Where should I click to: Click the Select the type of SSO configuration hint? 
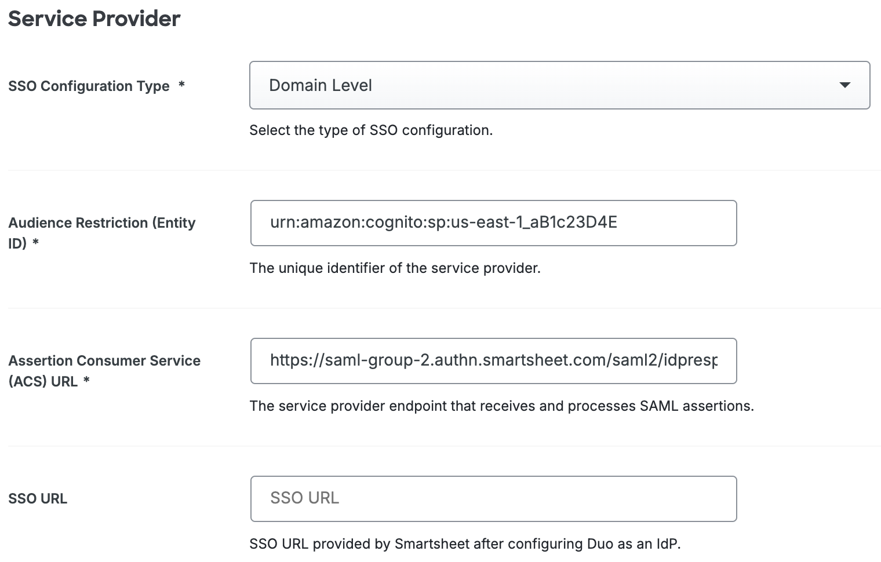pyautogui.click(x=372, y=130)
